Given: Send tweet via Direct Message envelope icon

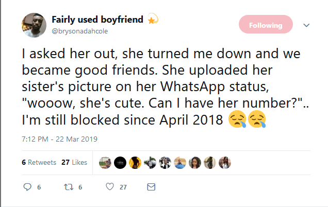Looking at the screenshot, I should (x=151, y=187).
